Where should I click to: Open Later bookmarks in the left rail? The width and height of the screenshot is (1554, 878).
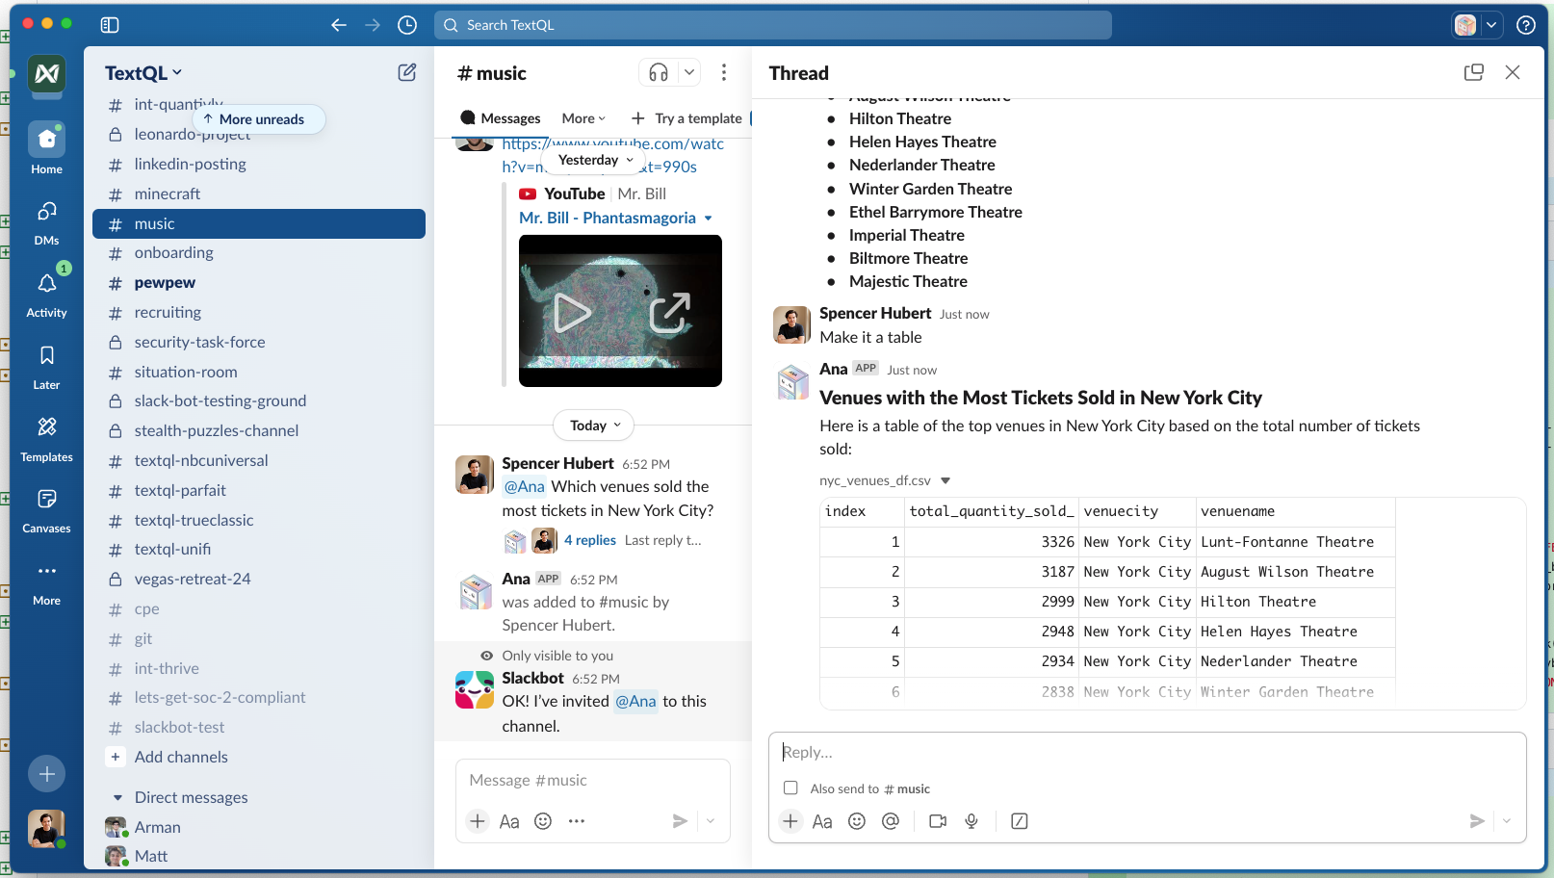[46, 367]
